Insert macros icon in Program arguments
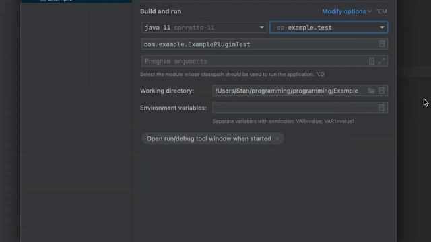 (372, 61)
